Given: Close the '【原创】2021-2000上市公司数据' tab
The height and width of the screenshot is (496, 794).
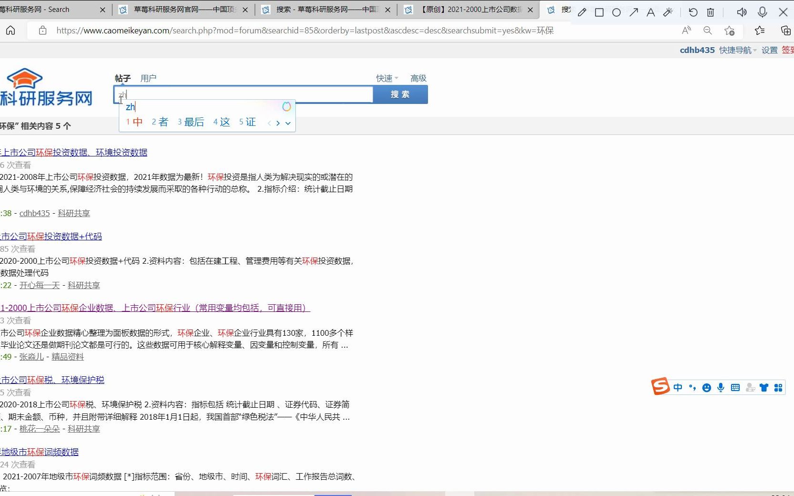Looking at the screenshot, I should point(530,10).
